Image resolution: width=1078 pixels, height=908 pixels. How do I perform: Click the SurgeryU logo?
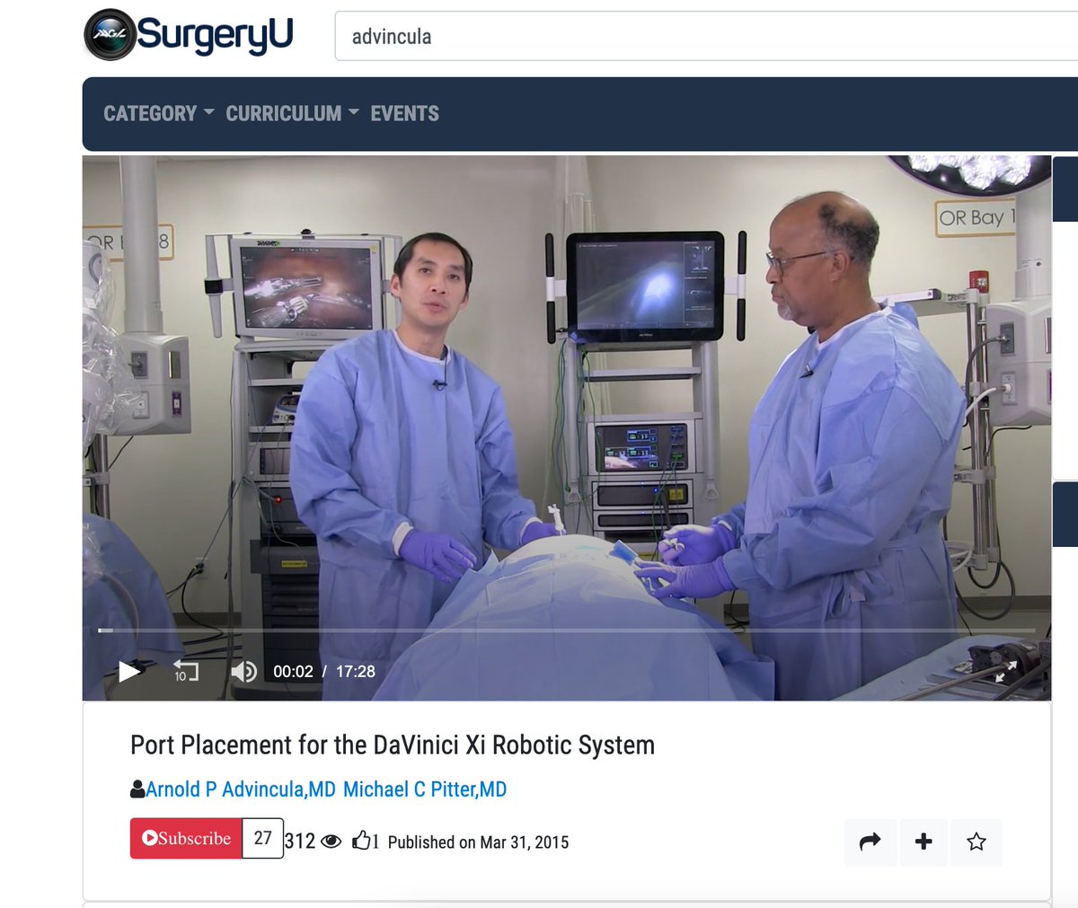point(189,35)
